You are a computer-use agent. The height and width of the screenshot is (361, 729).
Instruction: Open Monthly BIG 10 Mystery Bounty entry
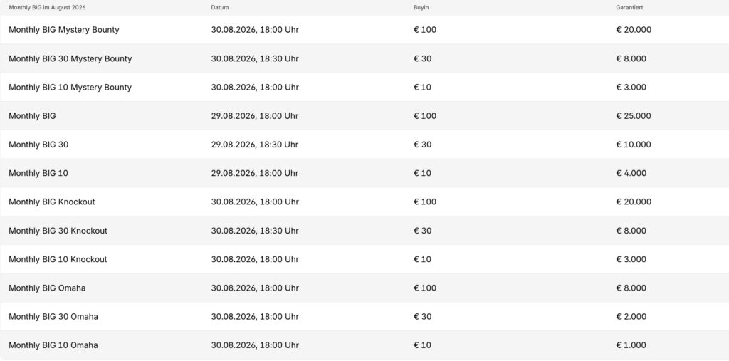70,88
